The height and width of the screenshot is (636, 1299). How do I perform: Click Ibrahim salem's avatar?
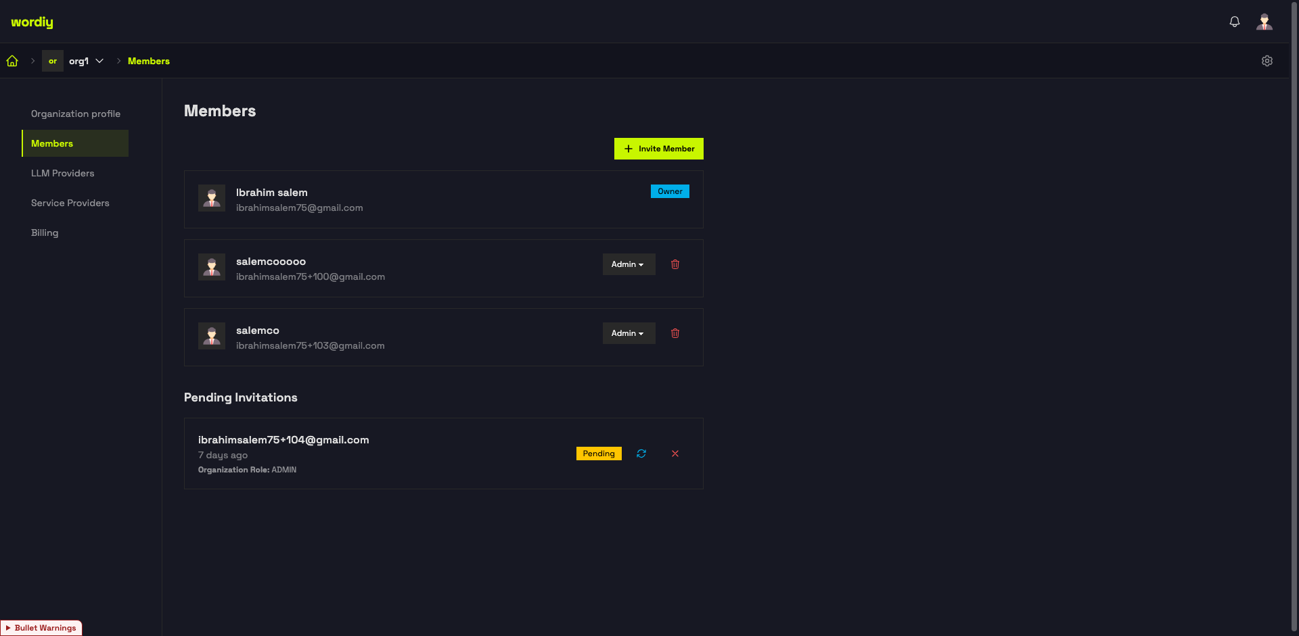coord(212,198)
